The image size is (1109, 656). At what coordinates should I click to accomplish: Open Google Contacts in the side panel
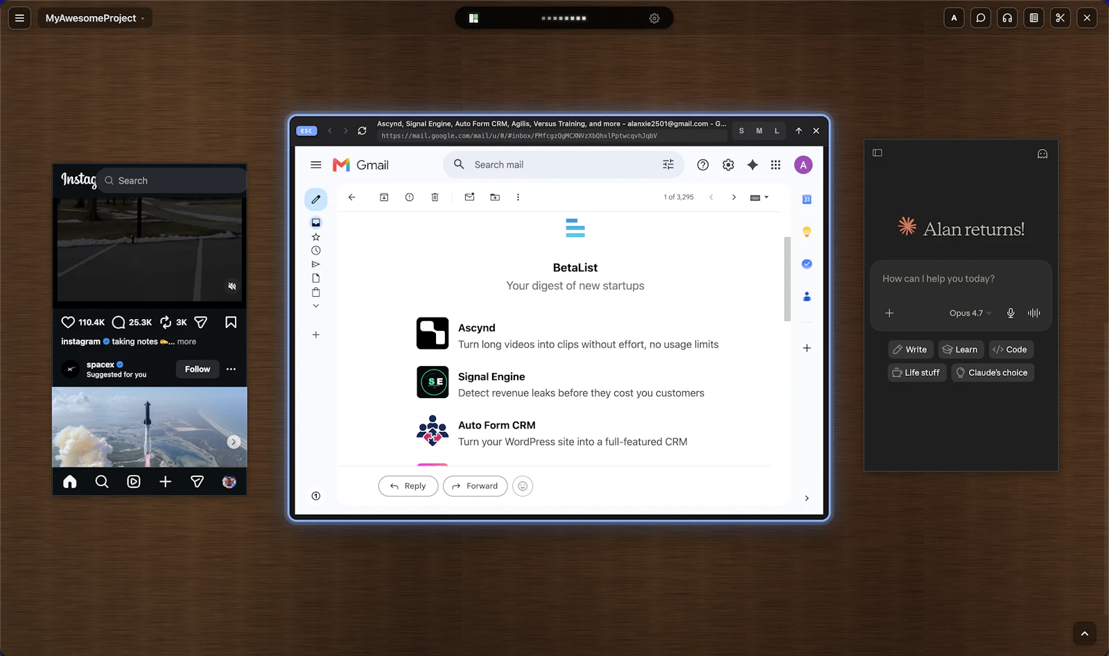(807, 297)
